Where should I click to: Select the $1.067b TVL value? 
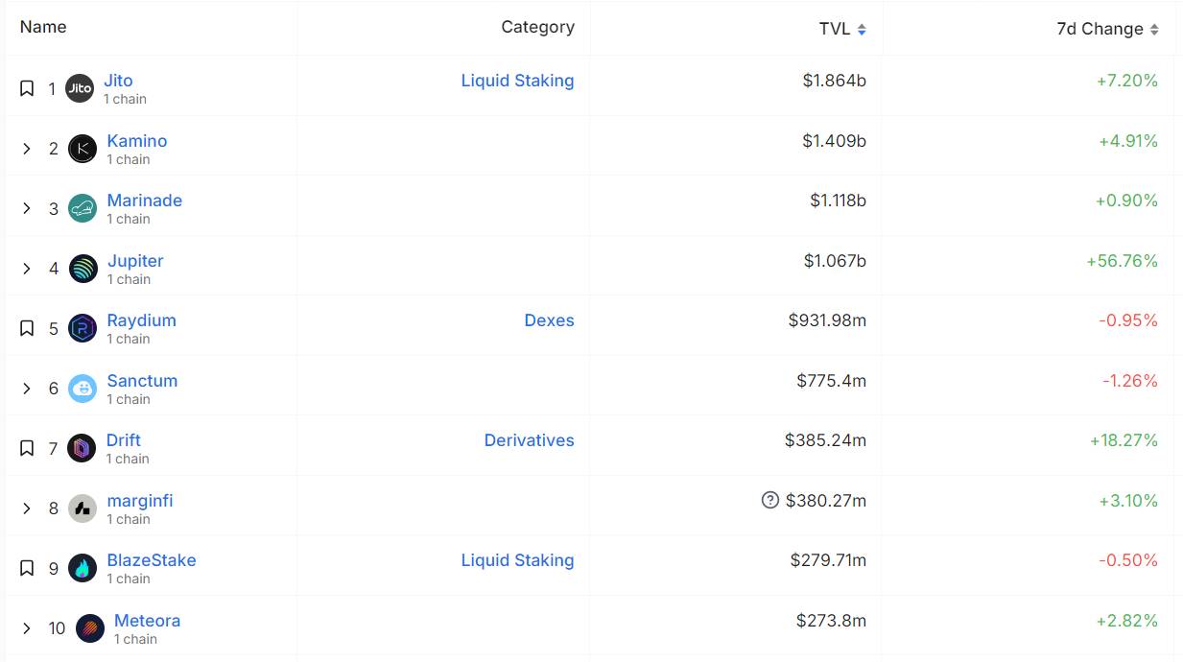pyautogui.click(x=836, y=261)
